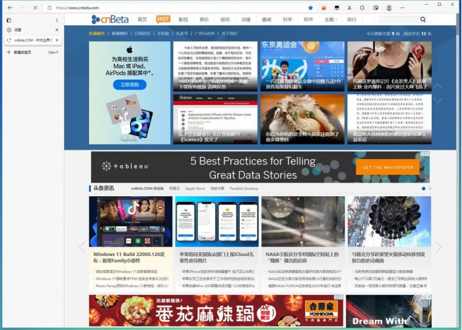The image size is (462, 330).
Task: Click the X-shaped extension icon in the toolbar
Action: coord(349,8)
